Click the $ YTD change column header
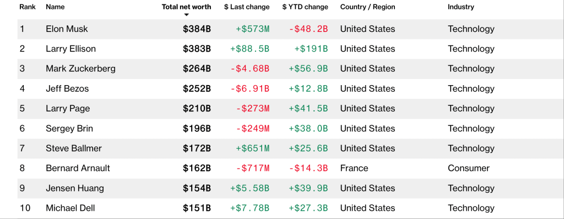The width and height of the screenshot is (564, 219). (x=305, y=7)
